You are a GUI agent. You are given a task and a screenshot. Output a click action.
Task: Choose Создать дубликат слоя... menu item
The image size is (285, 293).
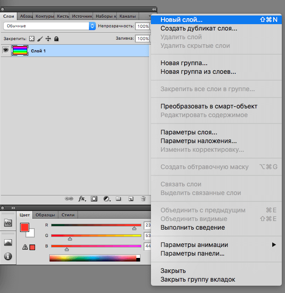[216, 28]
